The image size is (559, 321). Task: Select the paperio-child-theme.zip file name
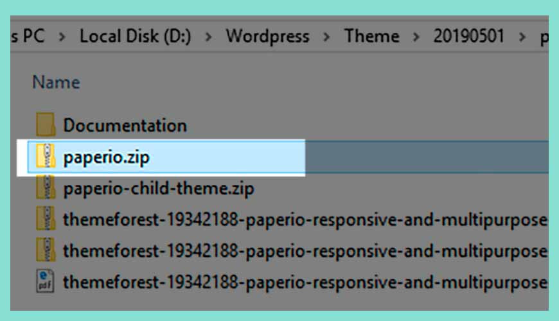pos(159,188)
